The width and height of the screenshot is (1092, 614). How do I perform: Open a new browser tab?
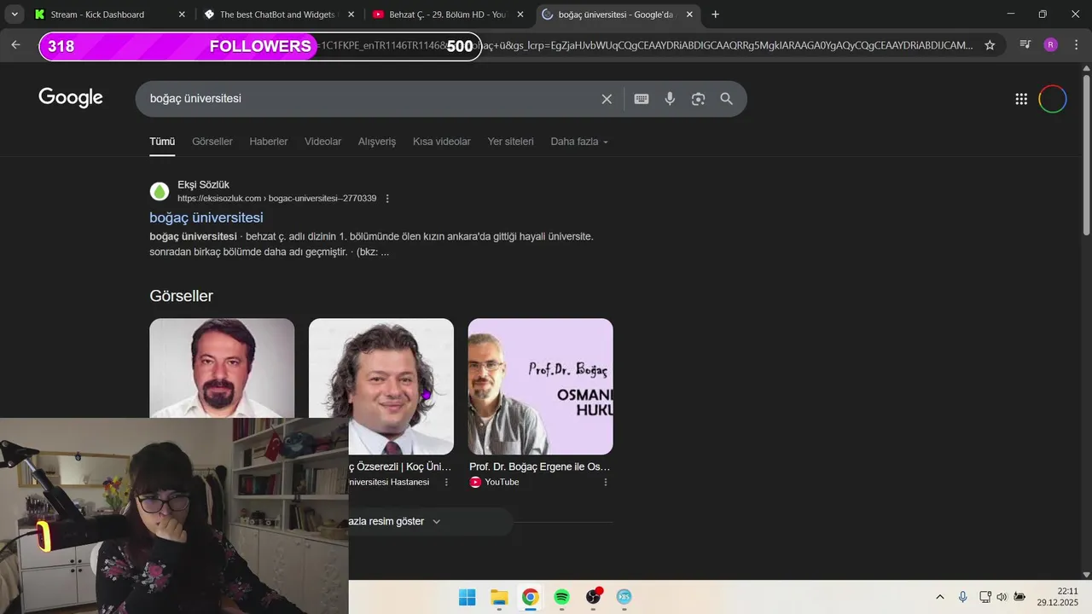click(715, 14)
